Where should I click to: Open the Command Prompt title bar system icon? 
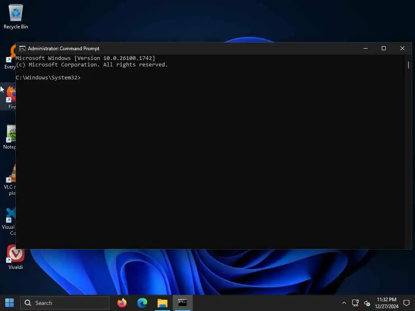tap(22, 49)
